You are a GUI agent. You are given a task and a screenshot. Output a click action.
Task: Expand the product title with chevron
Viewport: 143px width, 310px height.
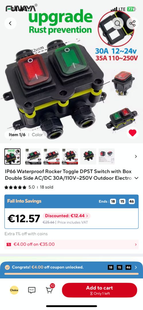tap(136, 178)
